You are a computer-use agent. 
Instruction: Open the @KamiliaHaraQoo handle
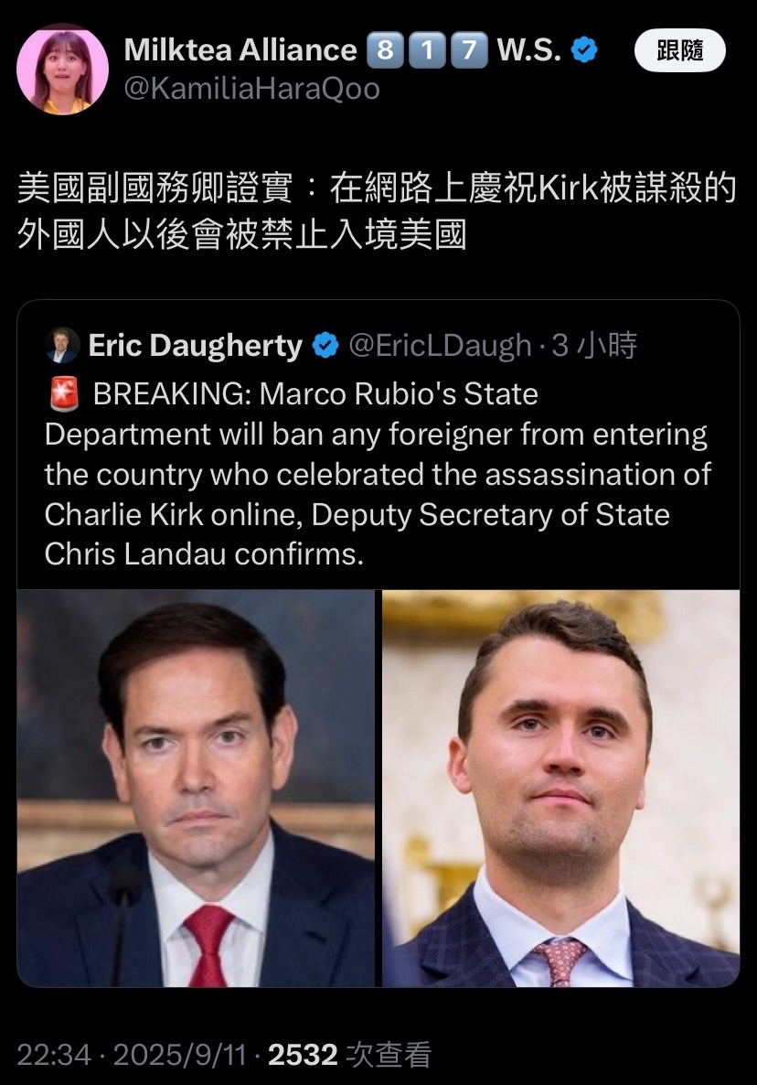[252, 89]
